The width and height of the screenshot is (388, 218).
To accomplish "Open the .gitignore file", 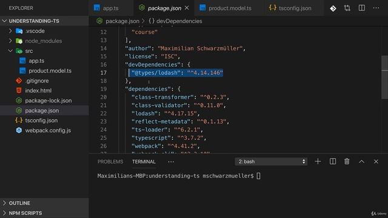I will (37, 81).
